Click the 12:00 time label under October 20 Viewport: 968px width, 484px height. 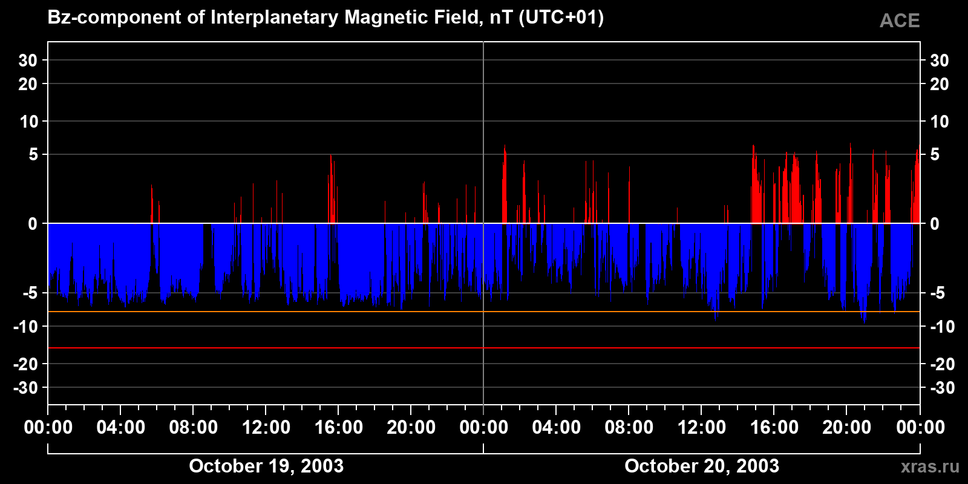tap(702, 427)
